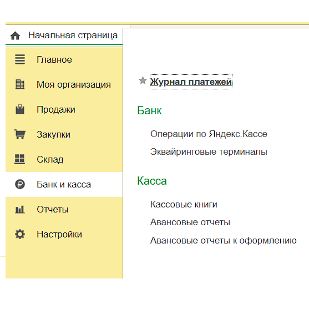Open the Склад section
Viewport: 309px width, 309px height.
coord(50,159)
